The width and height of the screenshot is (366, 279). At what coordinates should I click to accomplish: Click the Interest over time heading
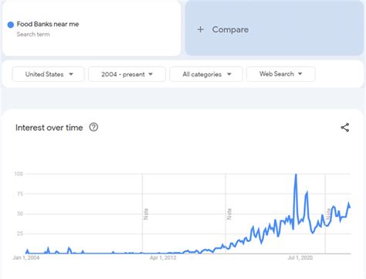[x=49, y=128]
